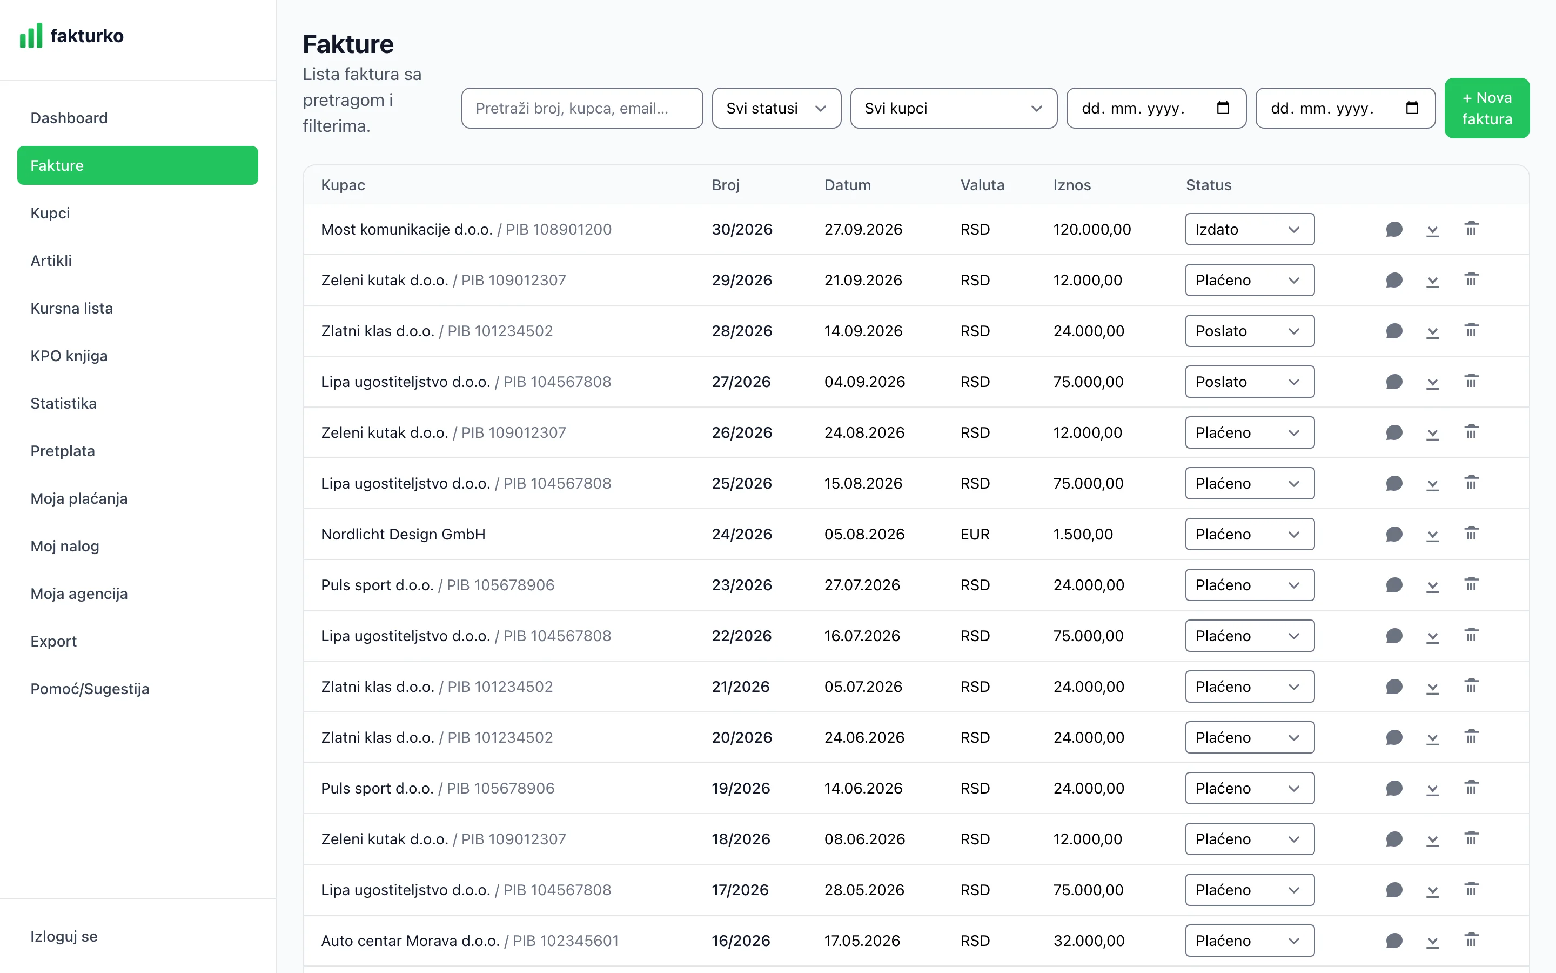Go to Dashboard in sidebar
The image size is (1556, 973).
(138, 118)
